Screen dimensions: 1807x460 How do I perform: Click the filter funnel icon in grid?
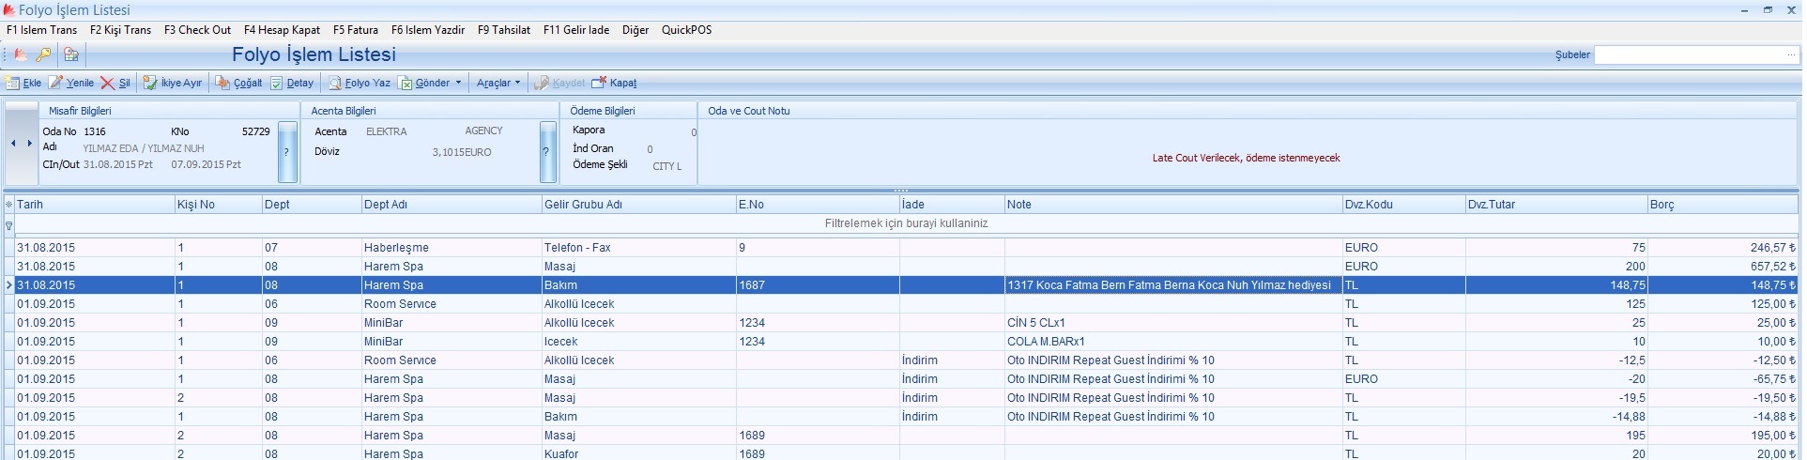click(8, 225)
